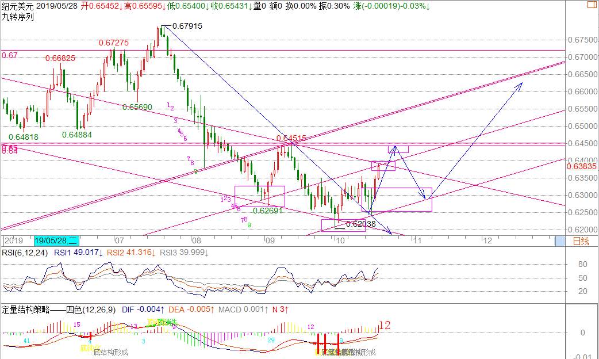Click the low price 低0.65400
Viewport: 599px width, 359px height.
pyautogui.click(x=188, y=6)
